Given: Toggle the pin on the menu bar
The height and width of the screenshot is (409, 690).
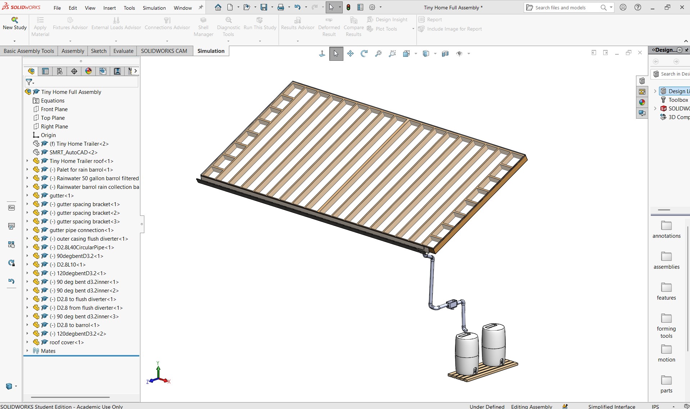Looking at the screenshot, I should [x=201, y=7].
